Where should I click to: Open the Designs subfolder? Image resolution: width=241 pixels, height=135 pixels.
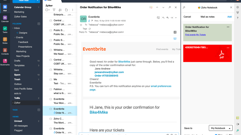coord(23,33)
